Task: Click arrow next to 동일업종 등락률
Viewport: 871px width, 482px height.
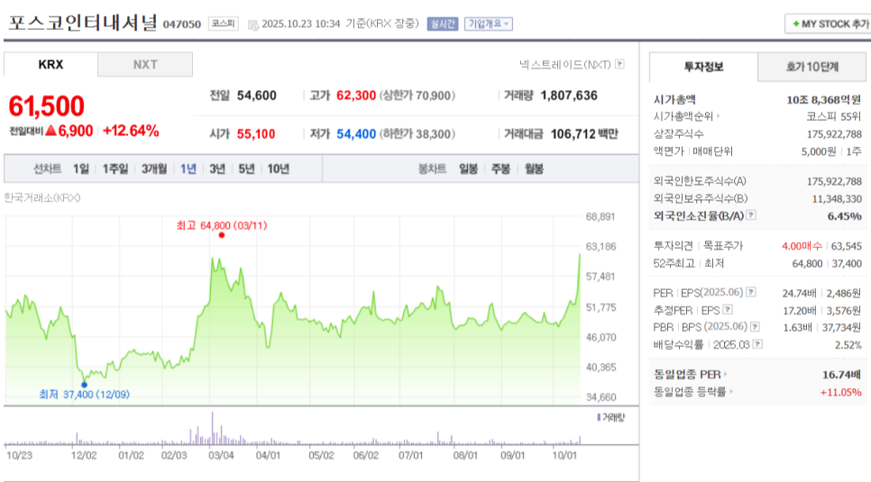Action: 731,392
